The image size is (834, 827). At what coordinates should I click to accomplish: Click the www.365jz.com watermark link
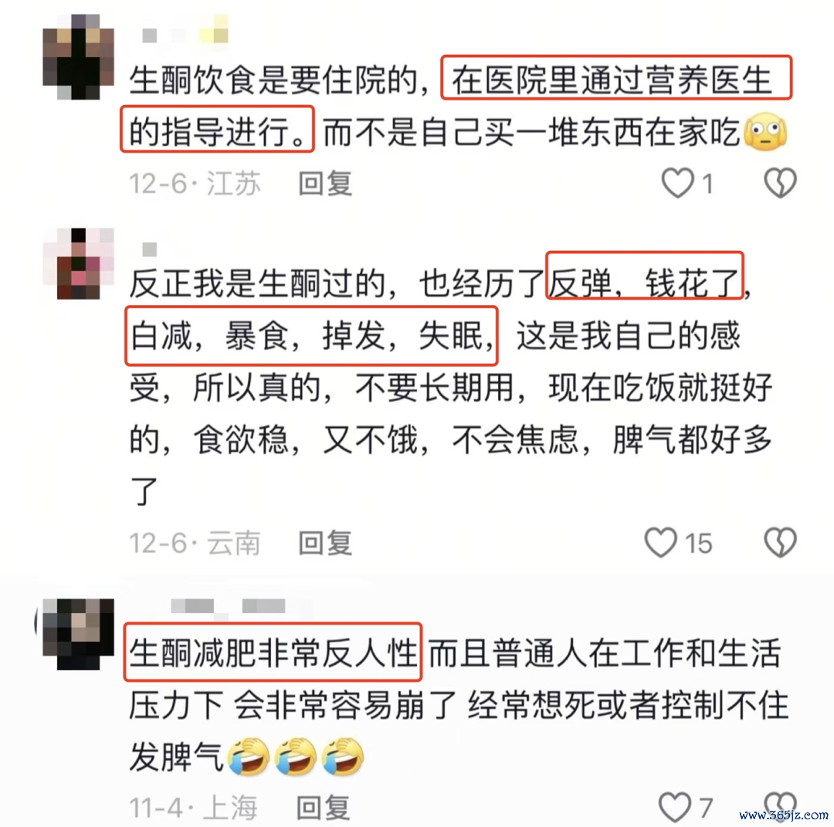[x=783, y=814]
